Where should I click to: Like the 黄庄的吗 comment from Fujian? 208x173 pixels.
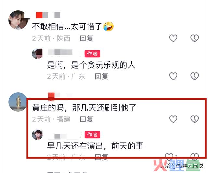pos(173,119)
